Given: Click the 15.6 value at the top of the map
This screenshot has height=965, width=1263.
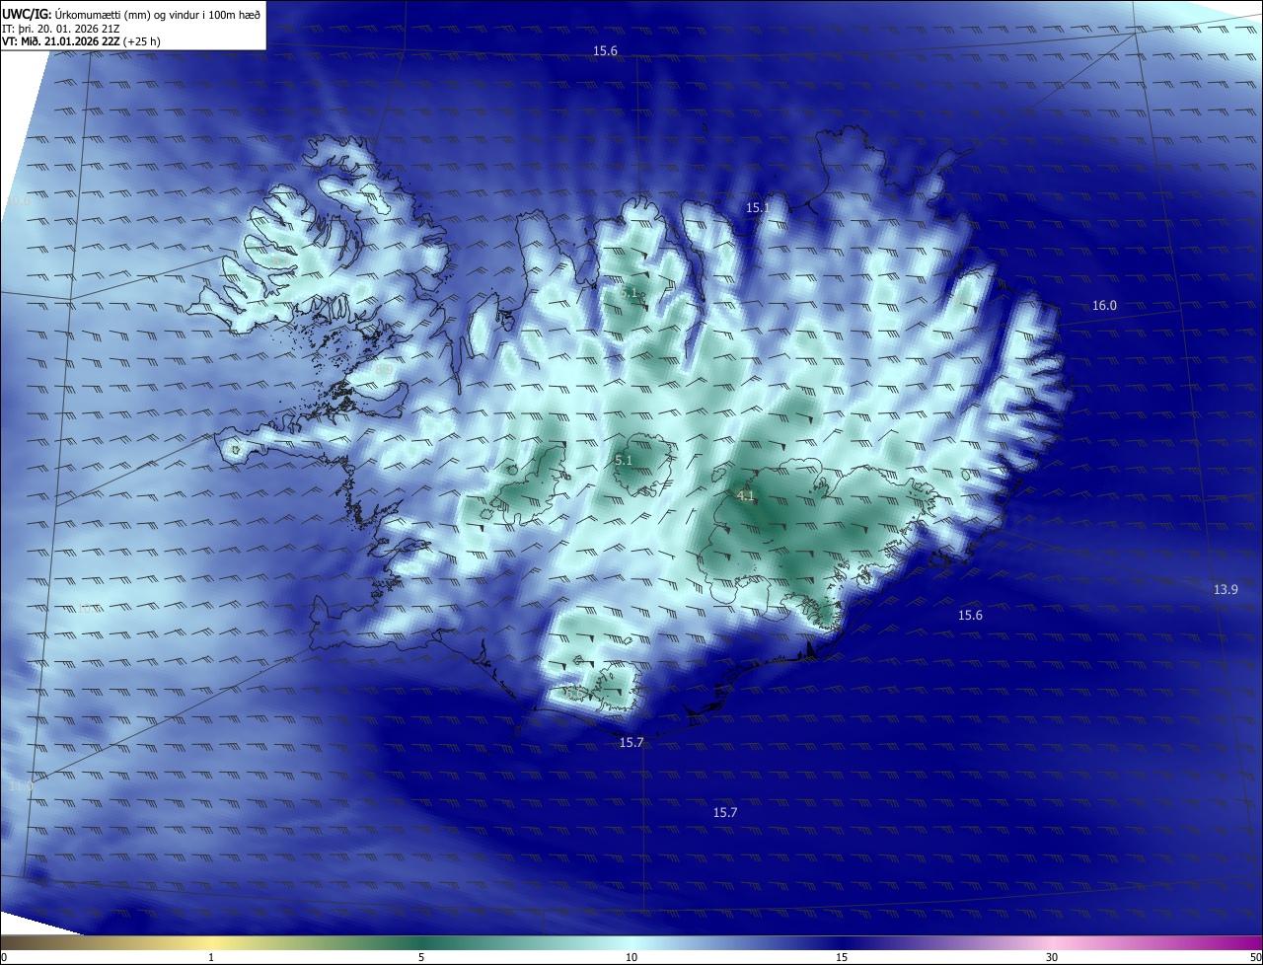Looking at the screenshot, I should pyautogui.click(x=605, y=50).
